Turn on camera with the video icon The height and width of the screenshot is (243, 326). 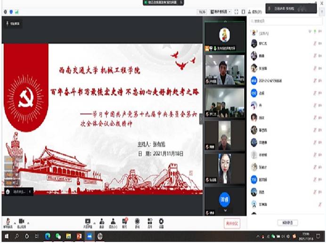[21, 221]
